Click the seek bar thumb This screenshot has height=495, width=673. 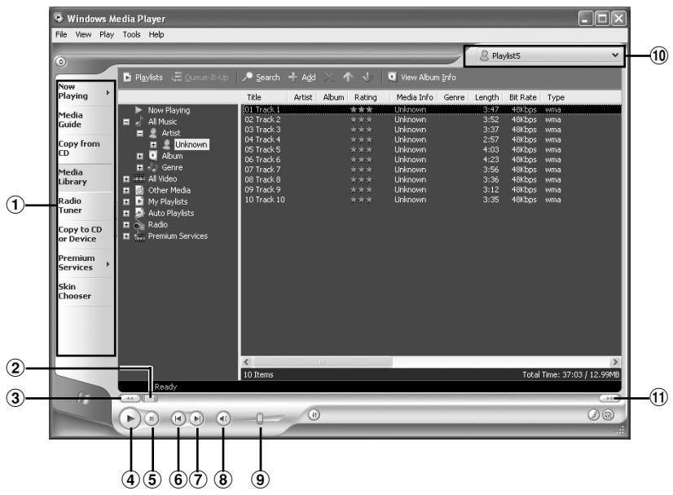(150, 398)
